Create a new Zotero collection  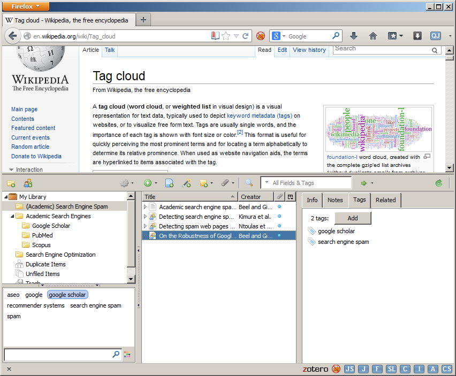(11, 183)
